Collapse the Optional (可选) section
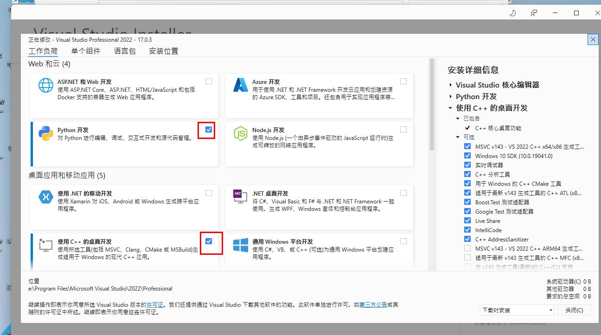 click(x=458, y=137)
